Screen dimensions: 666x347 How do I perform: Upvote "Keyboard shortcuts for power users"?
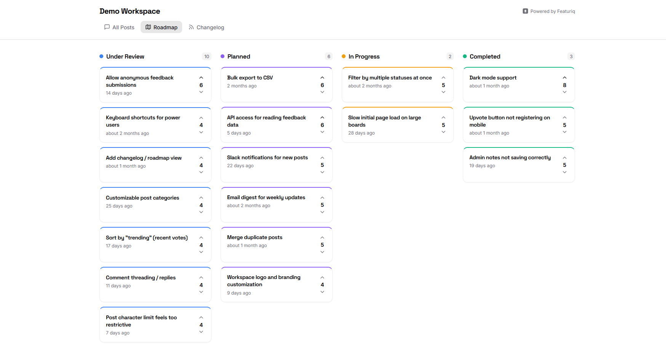(201, 118)
